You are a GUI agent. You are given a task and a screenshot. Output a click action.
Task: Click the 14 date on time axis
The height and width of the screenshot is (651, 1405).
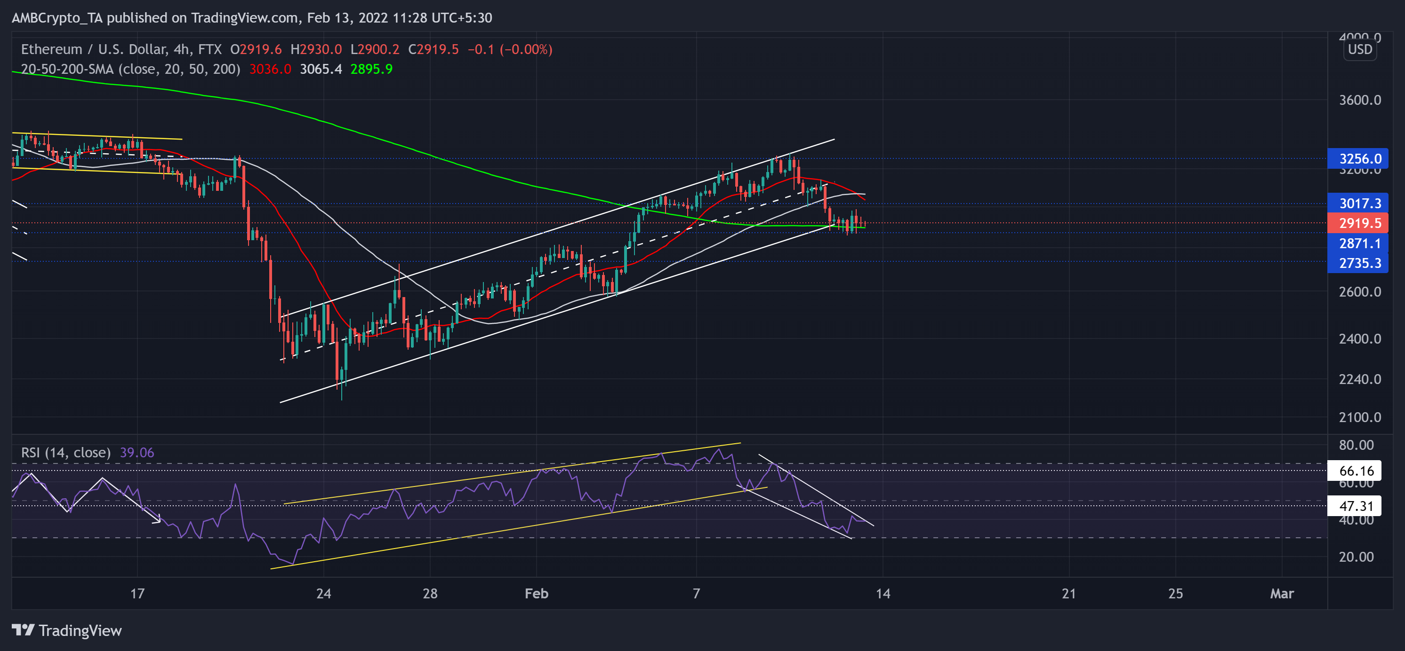coord(883,593)
